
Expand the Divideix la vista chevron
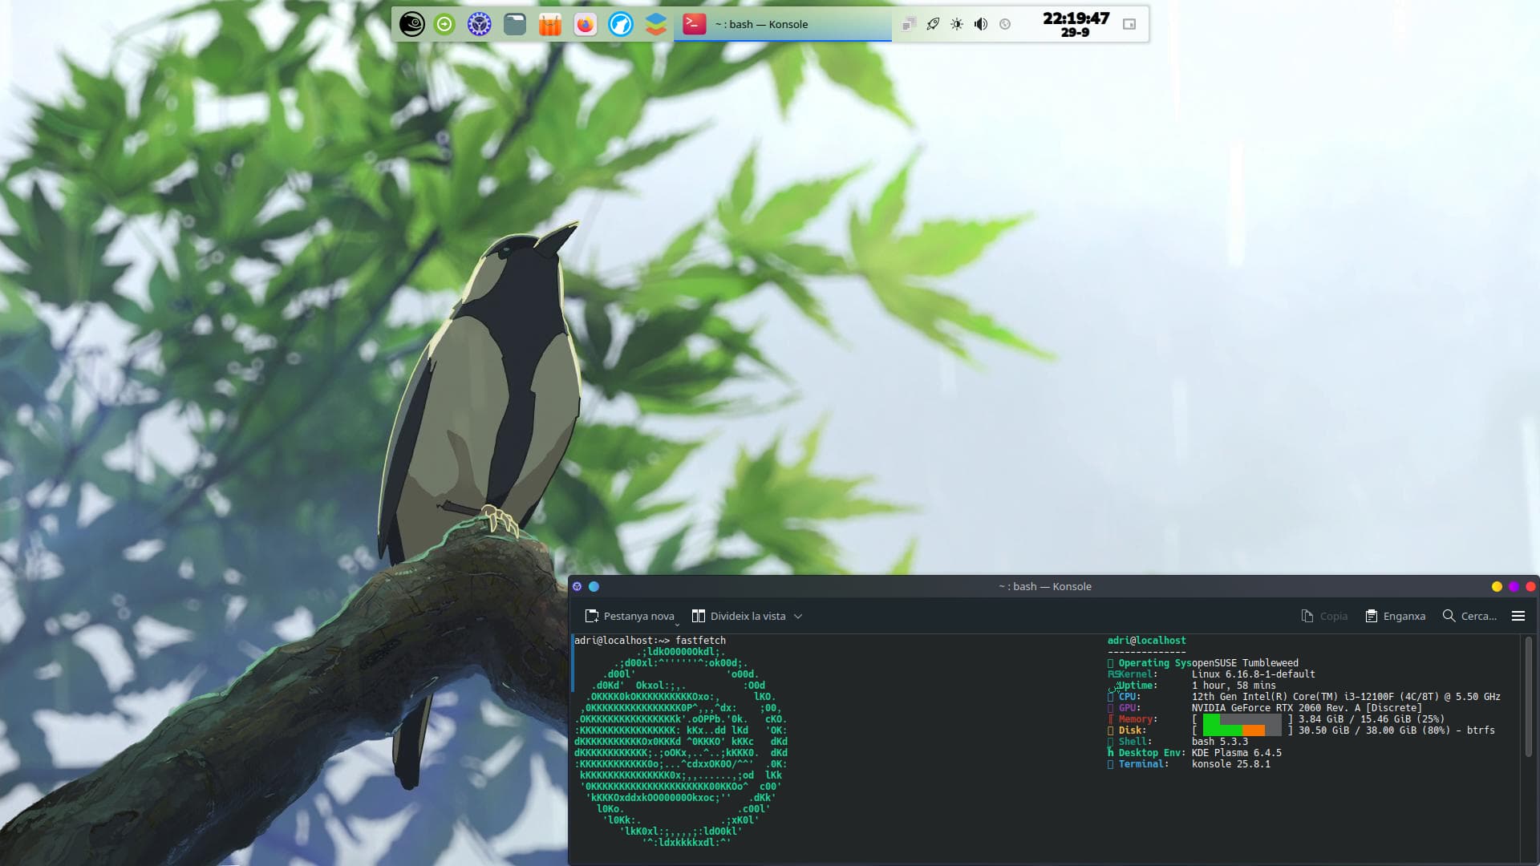pyautogui.click(x=798, y=616)
